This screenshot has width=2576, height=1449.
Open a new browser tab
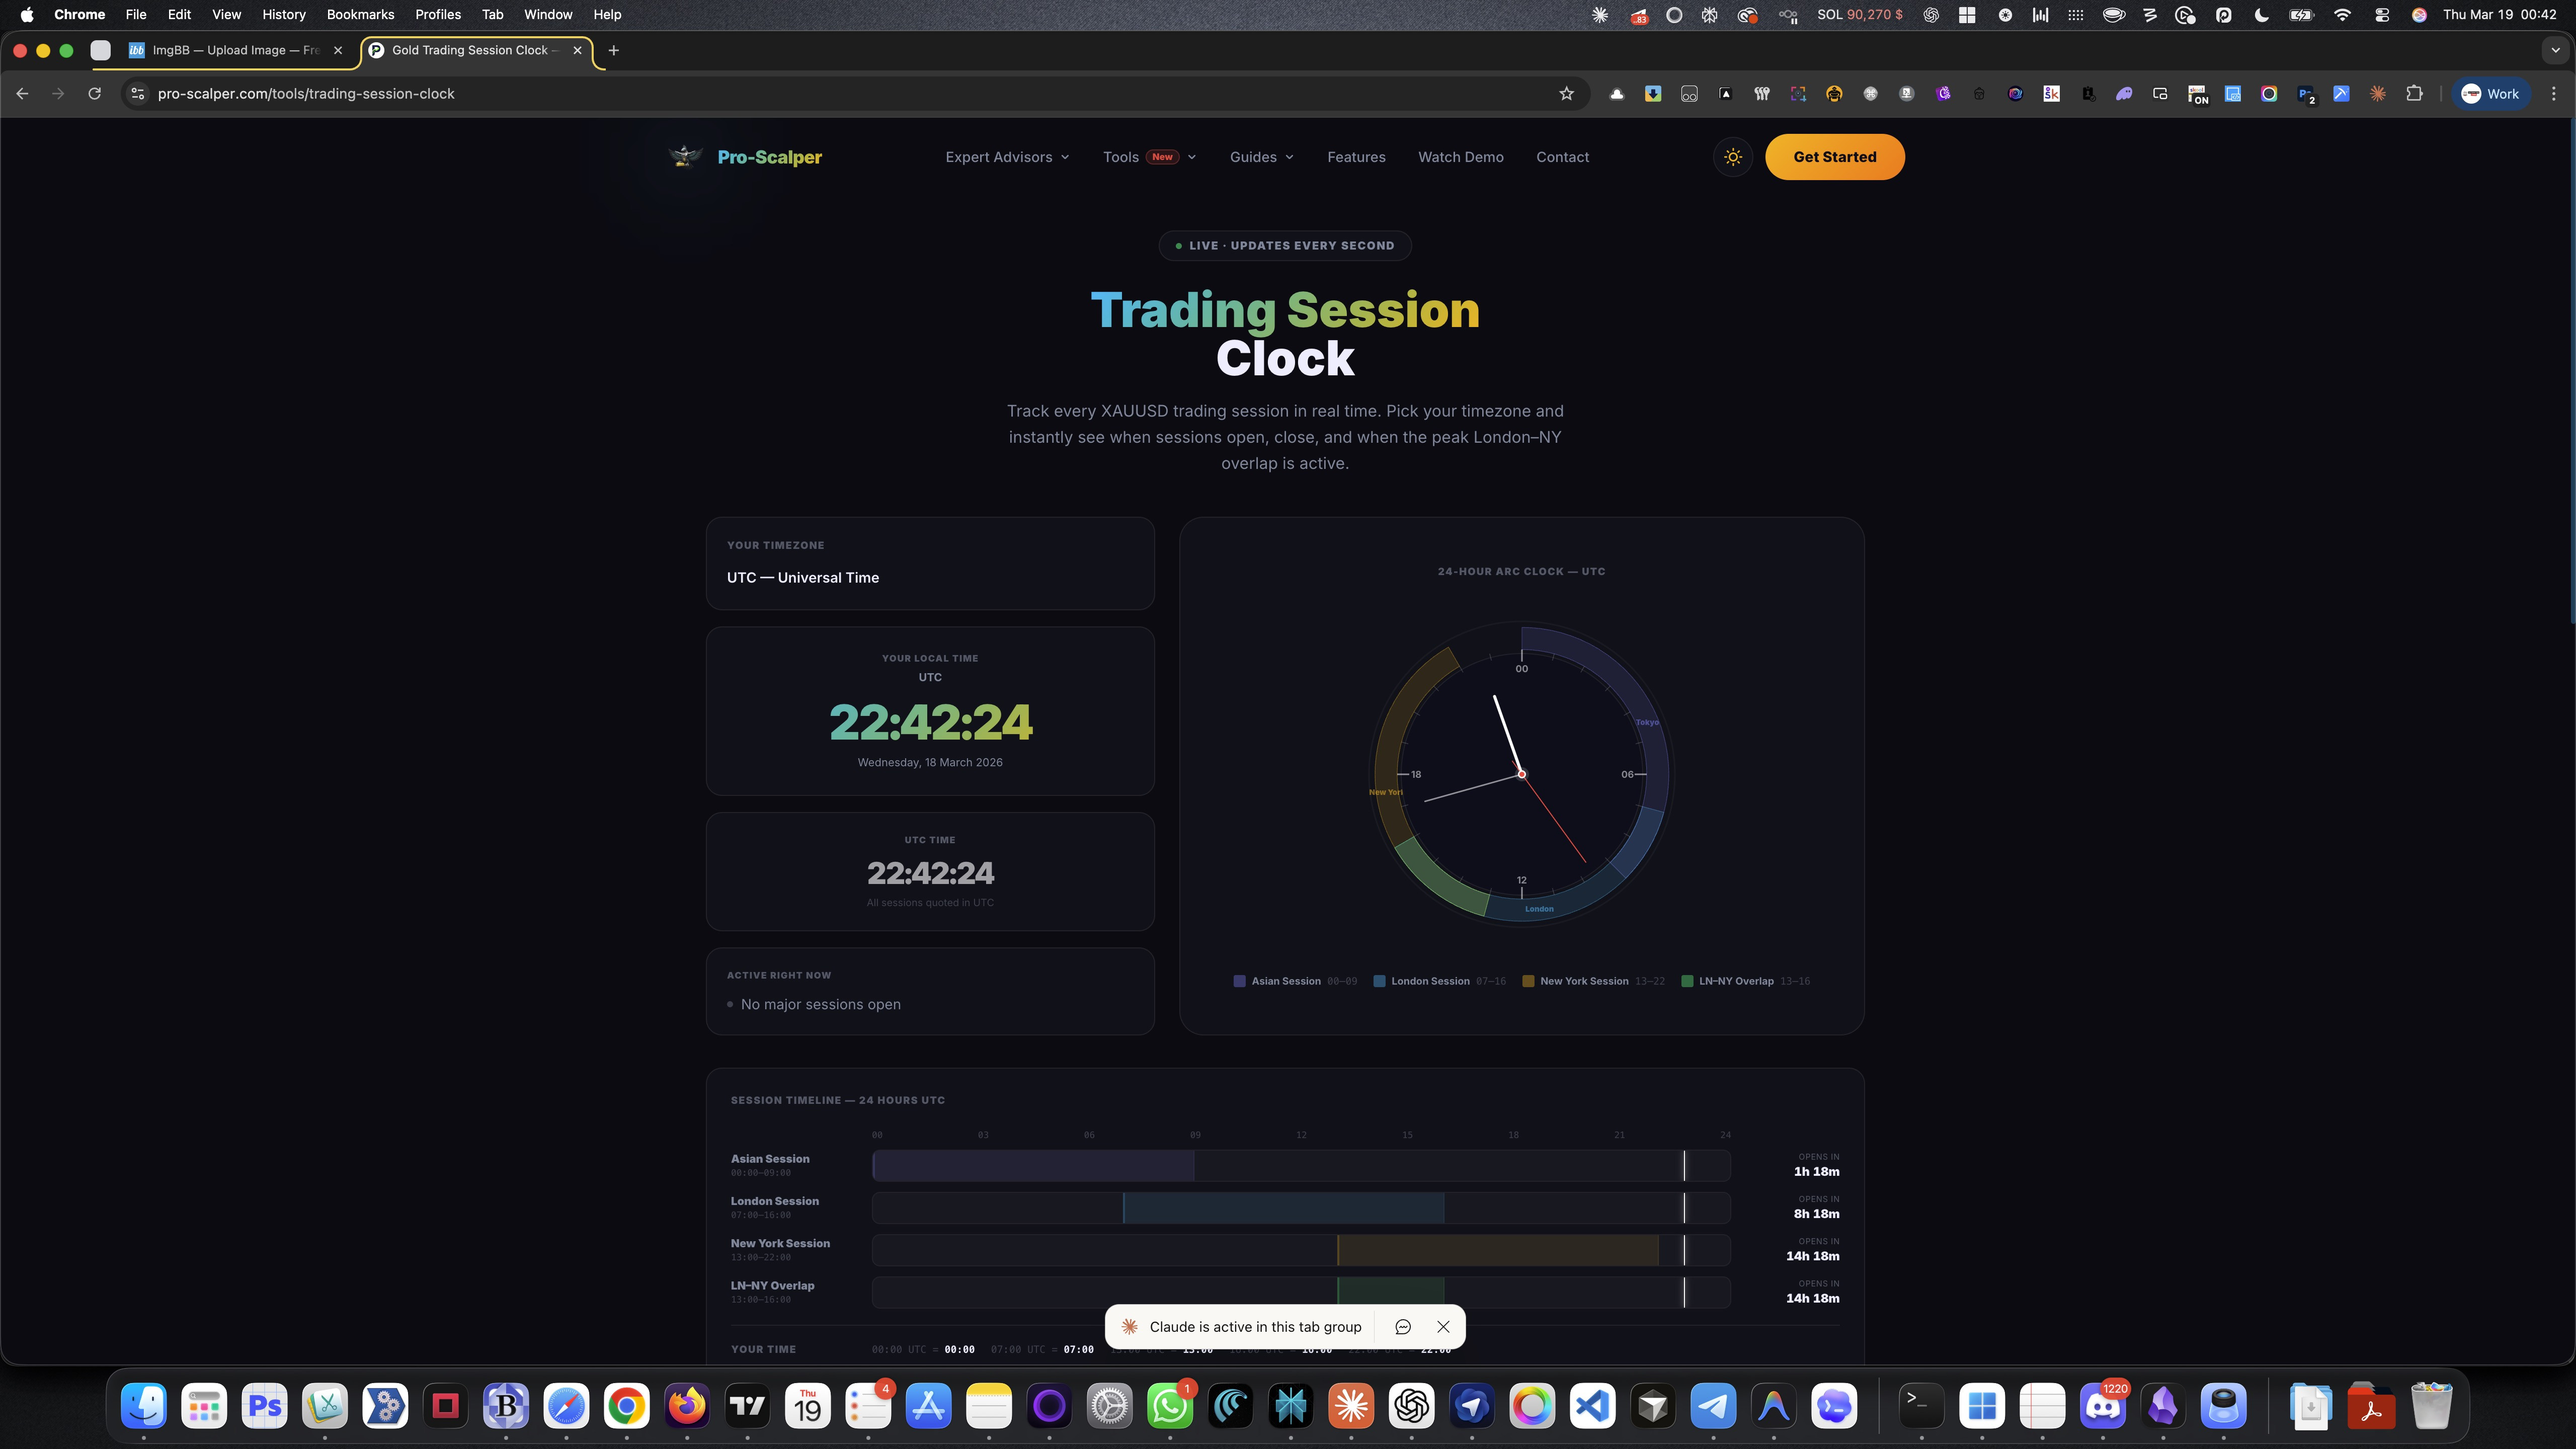614,50
